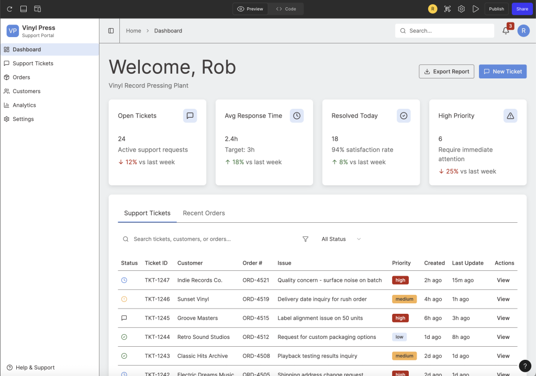The image size is (536, 376).
Task: Click the filter funnel icon
Action: click(305, 239)
